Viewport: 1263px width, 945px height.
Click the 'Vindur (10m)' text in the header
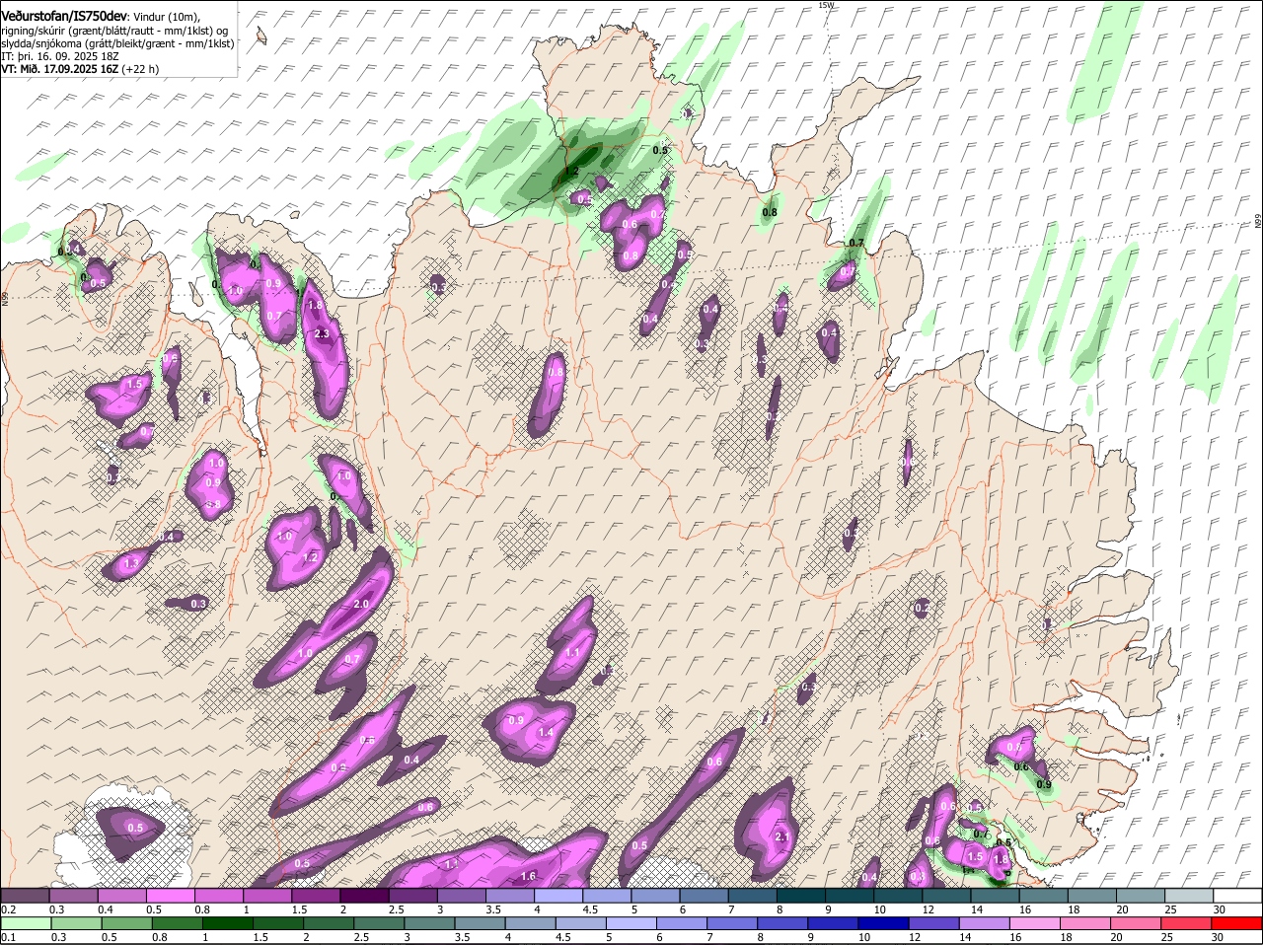[165, 17]
